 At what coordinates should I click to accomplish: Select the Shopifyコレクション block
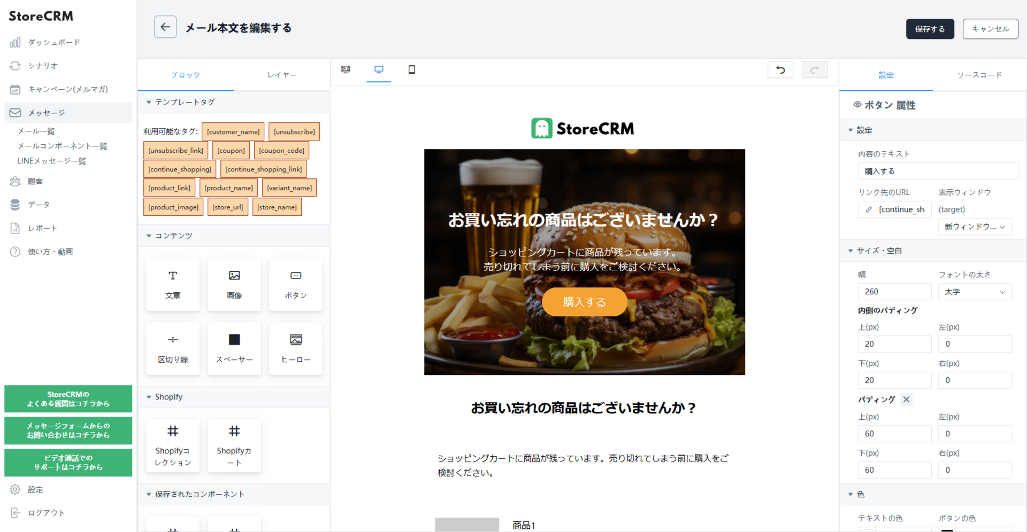click(x=173, y=445)
